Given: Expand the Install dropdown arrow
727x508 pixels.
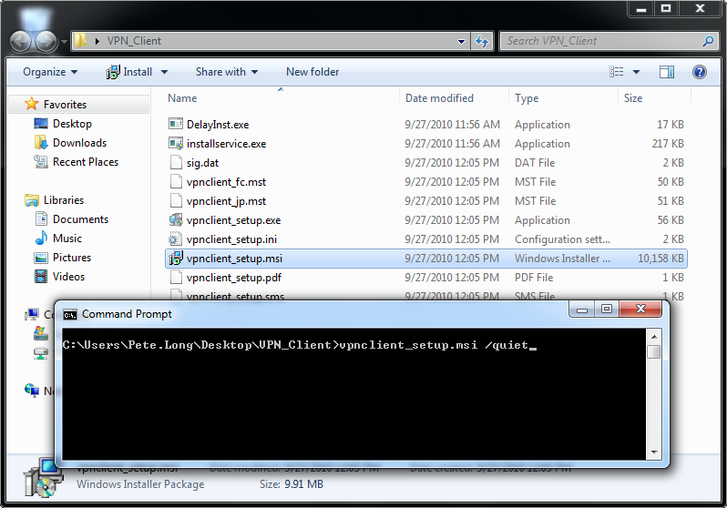Looking at the screenshot, I should click(164, 72).
